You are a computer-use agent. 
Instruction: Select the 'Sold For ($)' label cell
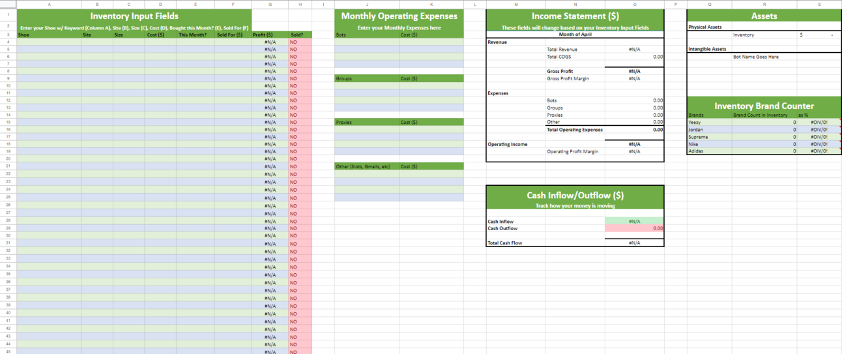(x=233, y=35)
